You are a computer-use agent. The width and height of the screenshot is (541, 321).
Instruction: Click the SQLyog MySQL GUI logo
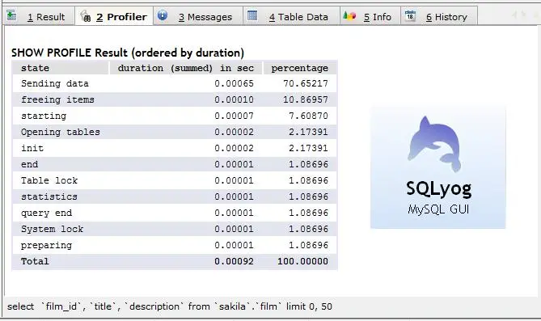(438, 167)
